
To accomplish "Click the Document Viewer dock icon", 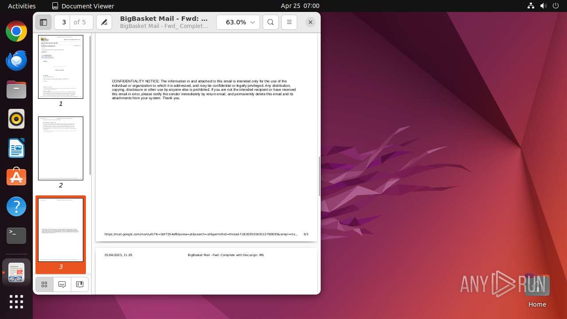I will pyautogui.click(x=16, y=272).
